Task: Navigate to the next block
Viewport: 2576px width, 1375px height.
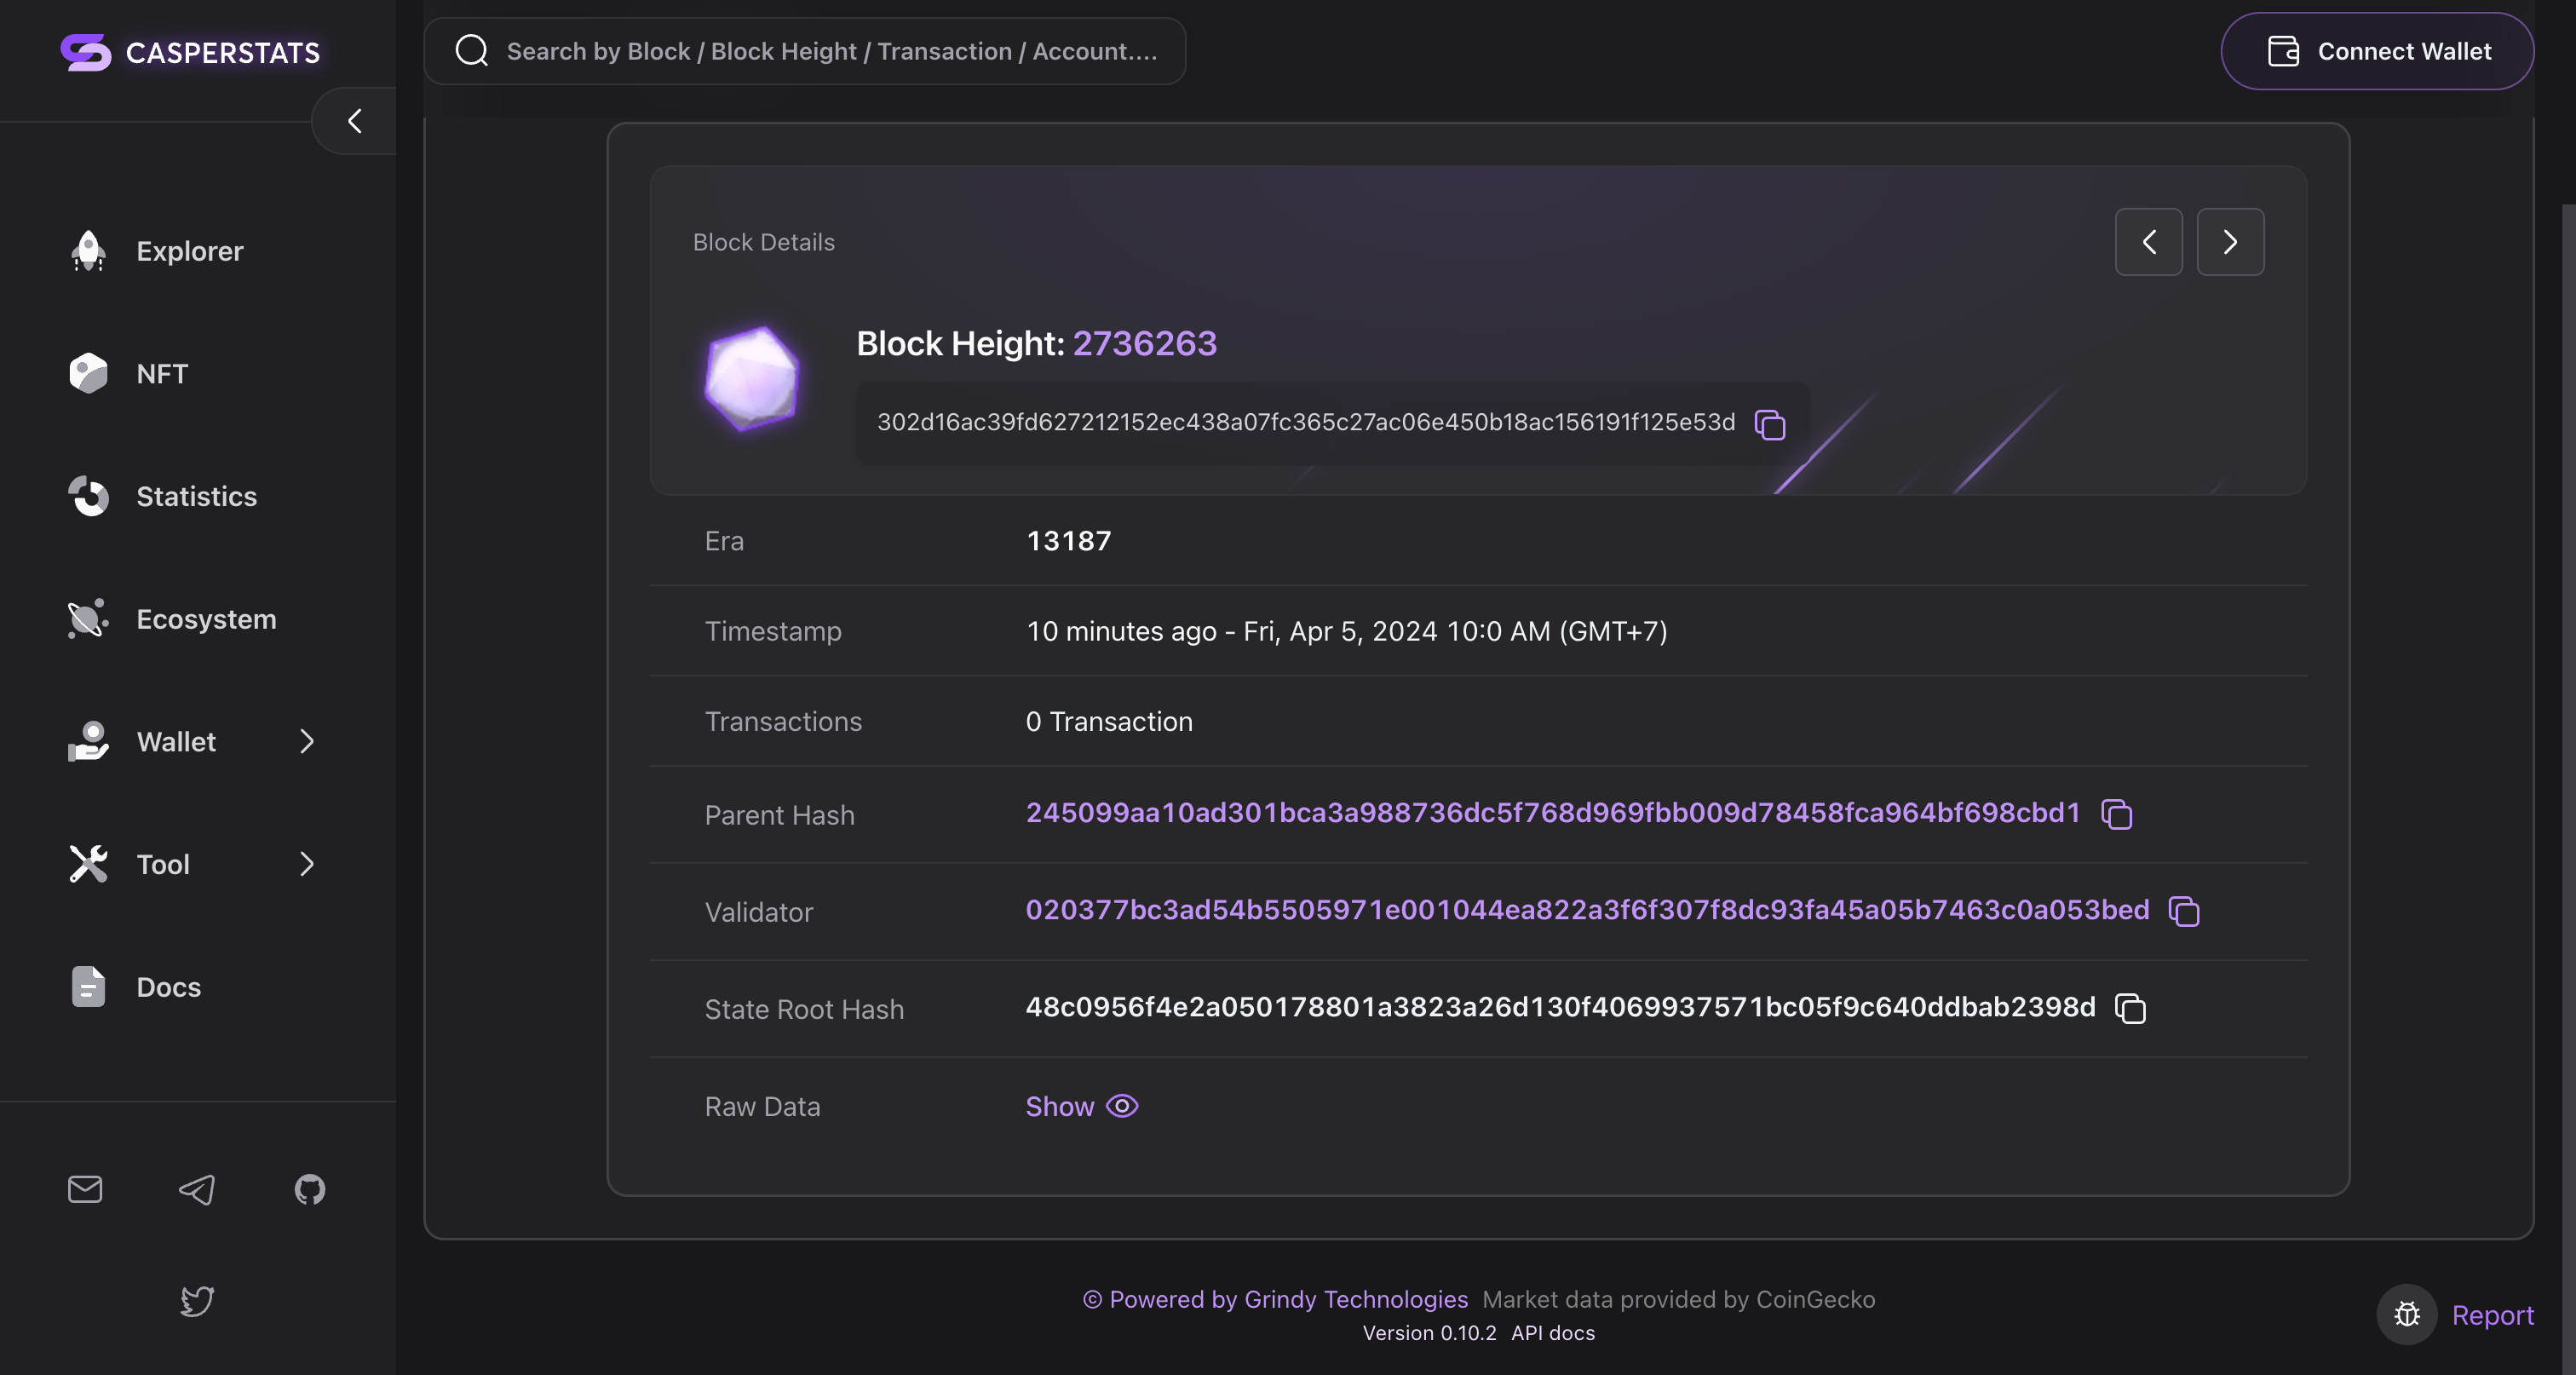Action: point(2230,242)
